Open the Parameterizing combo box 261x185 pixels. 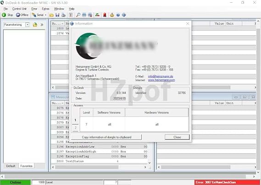click(17, 25)
